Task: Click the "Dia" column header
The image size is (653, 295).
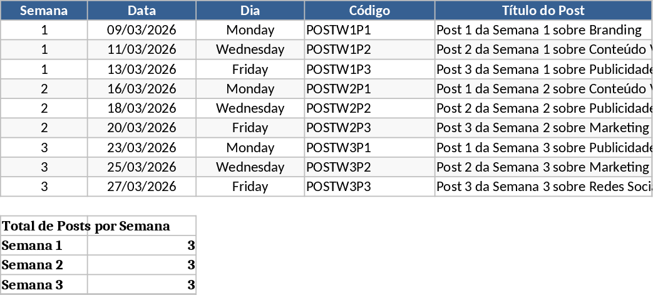Action: tap(250, 11)
